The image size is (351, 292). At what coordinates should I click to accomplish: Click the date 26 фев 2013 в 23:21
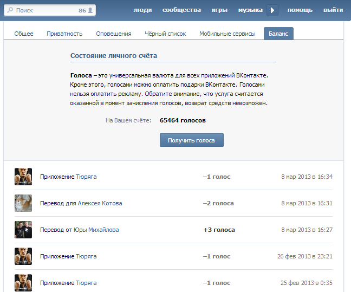(x=305, y=256)
